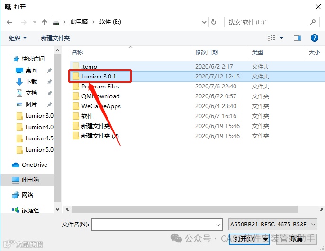Click the Lumion 3.0.1 folder icon
This screenshot has height=251, width=325.
point(76,76)
